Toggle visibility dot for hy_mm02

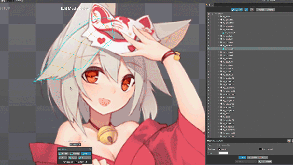click(209, 16)
